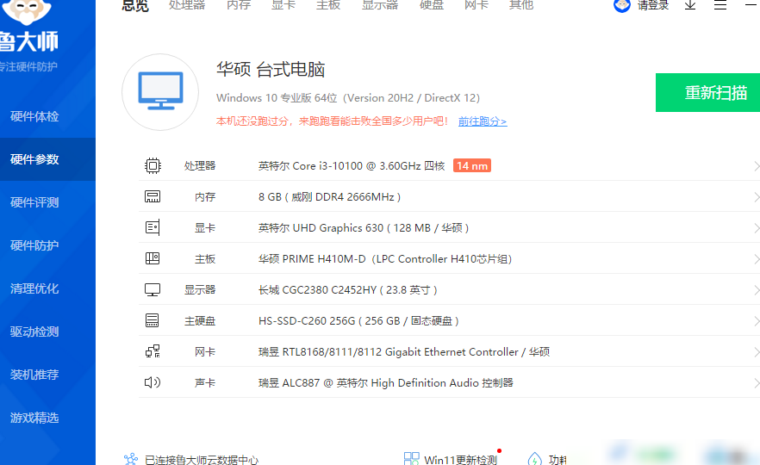
Task: Expand the 显示器 row chevron
Action: [757, 290]
